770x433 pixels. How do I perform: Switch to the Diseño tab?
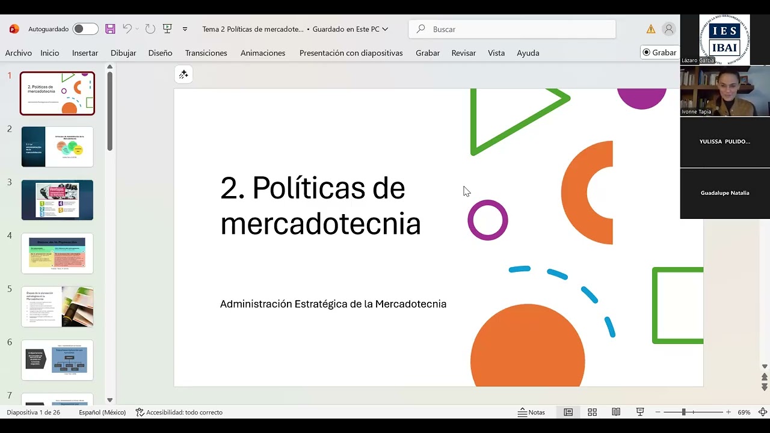point(160,53)
